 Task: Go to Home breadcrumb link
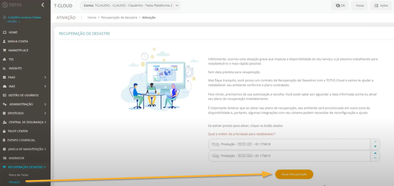pyautogui.click(x=92, y=18)
